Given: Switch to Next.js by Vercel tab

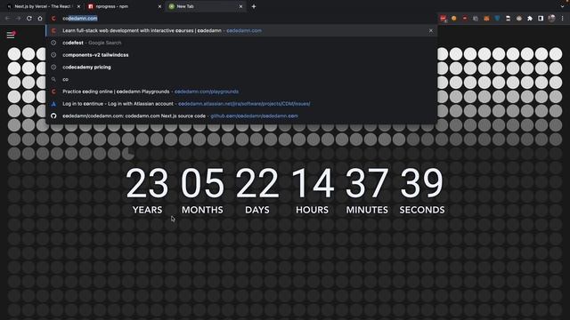Looking at the screenshot, I should pos(43,6).
